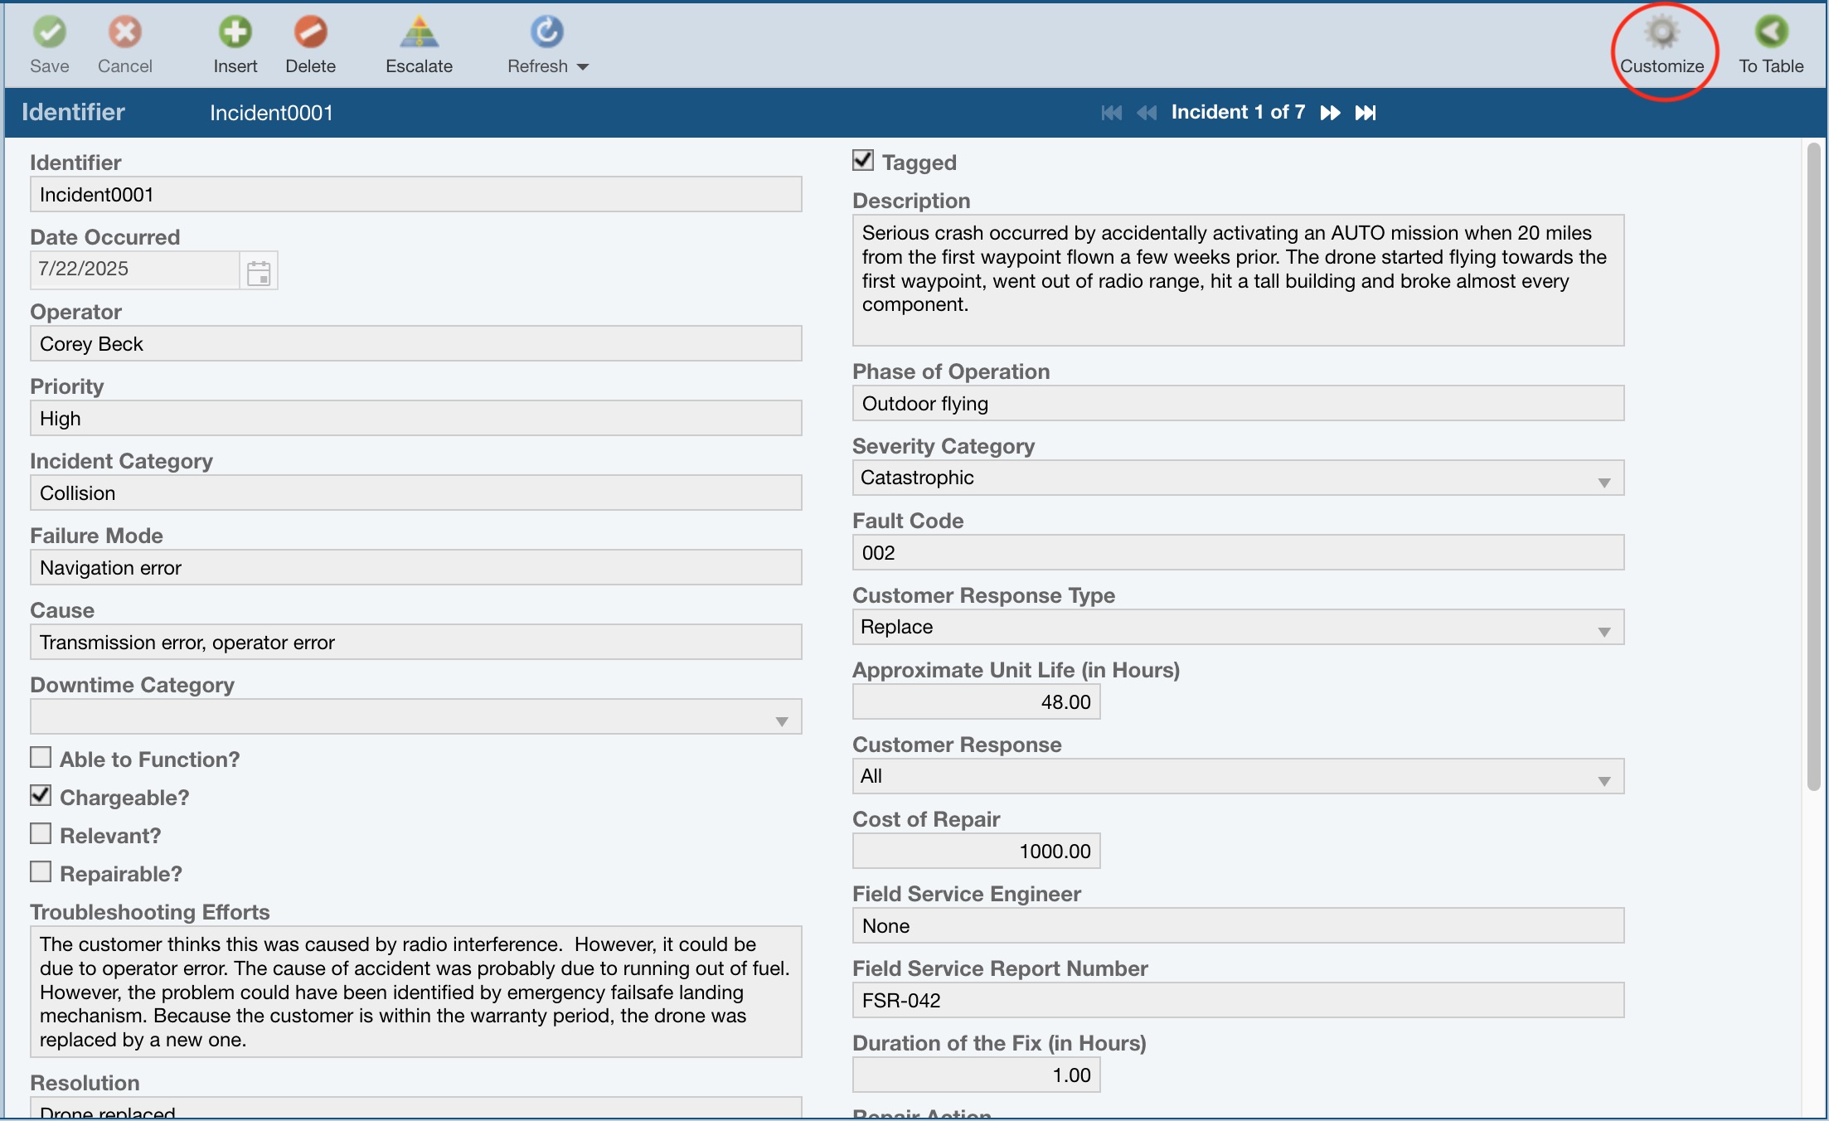Insert a new incident record
Screen dimensions: 1829x1121
tap(235, 33)
